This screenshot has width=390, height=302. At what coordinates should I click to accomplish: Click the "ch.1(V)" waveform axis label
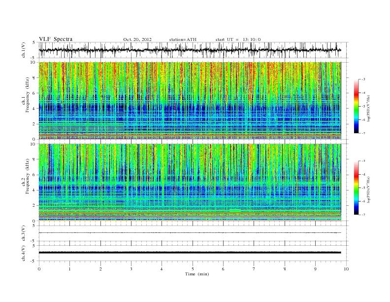coord(24,50)
